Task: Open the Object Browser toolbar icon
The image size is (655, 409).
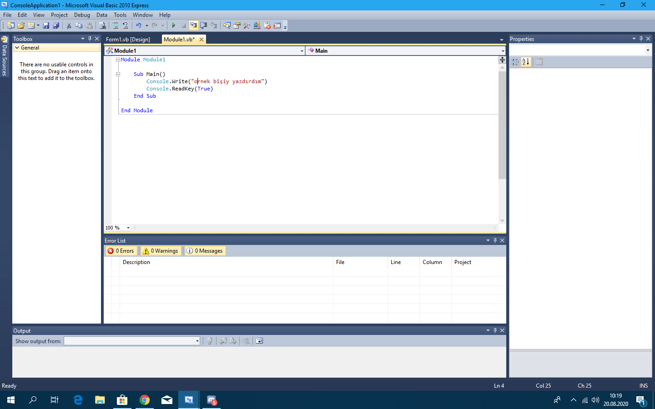Action: [x=257, y=25]
